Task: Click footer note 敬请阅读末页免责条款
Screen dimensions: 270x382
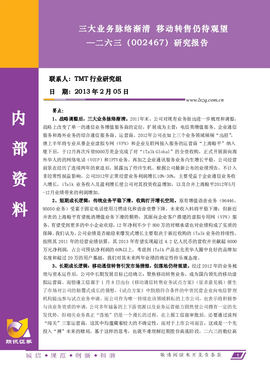Action: 191,355
